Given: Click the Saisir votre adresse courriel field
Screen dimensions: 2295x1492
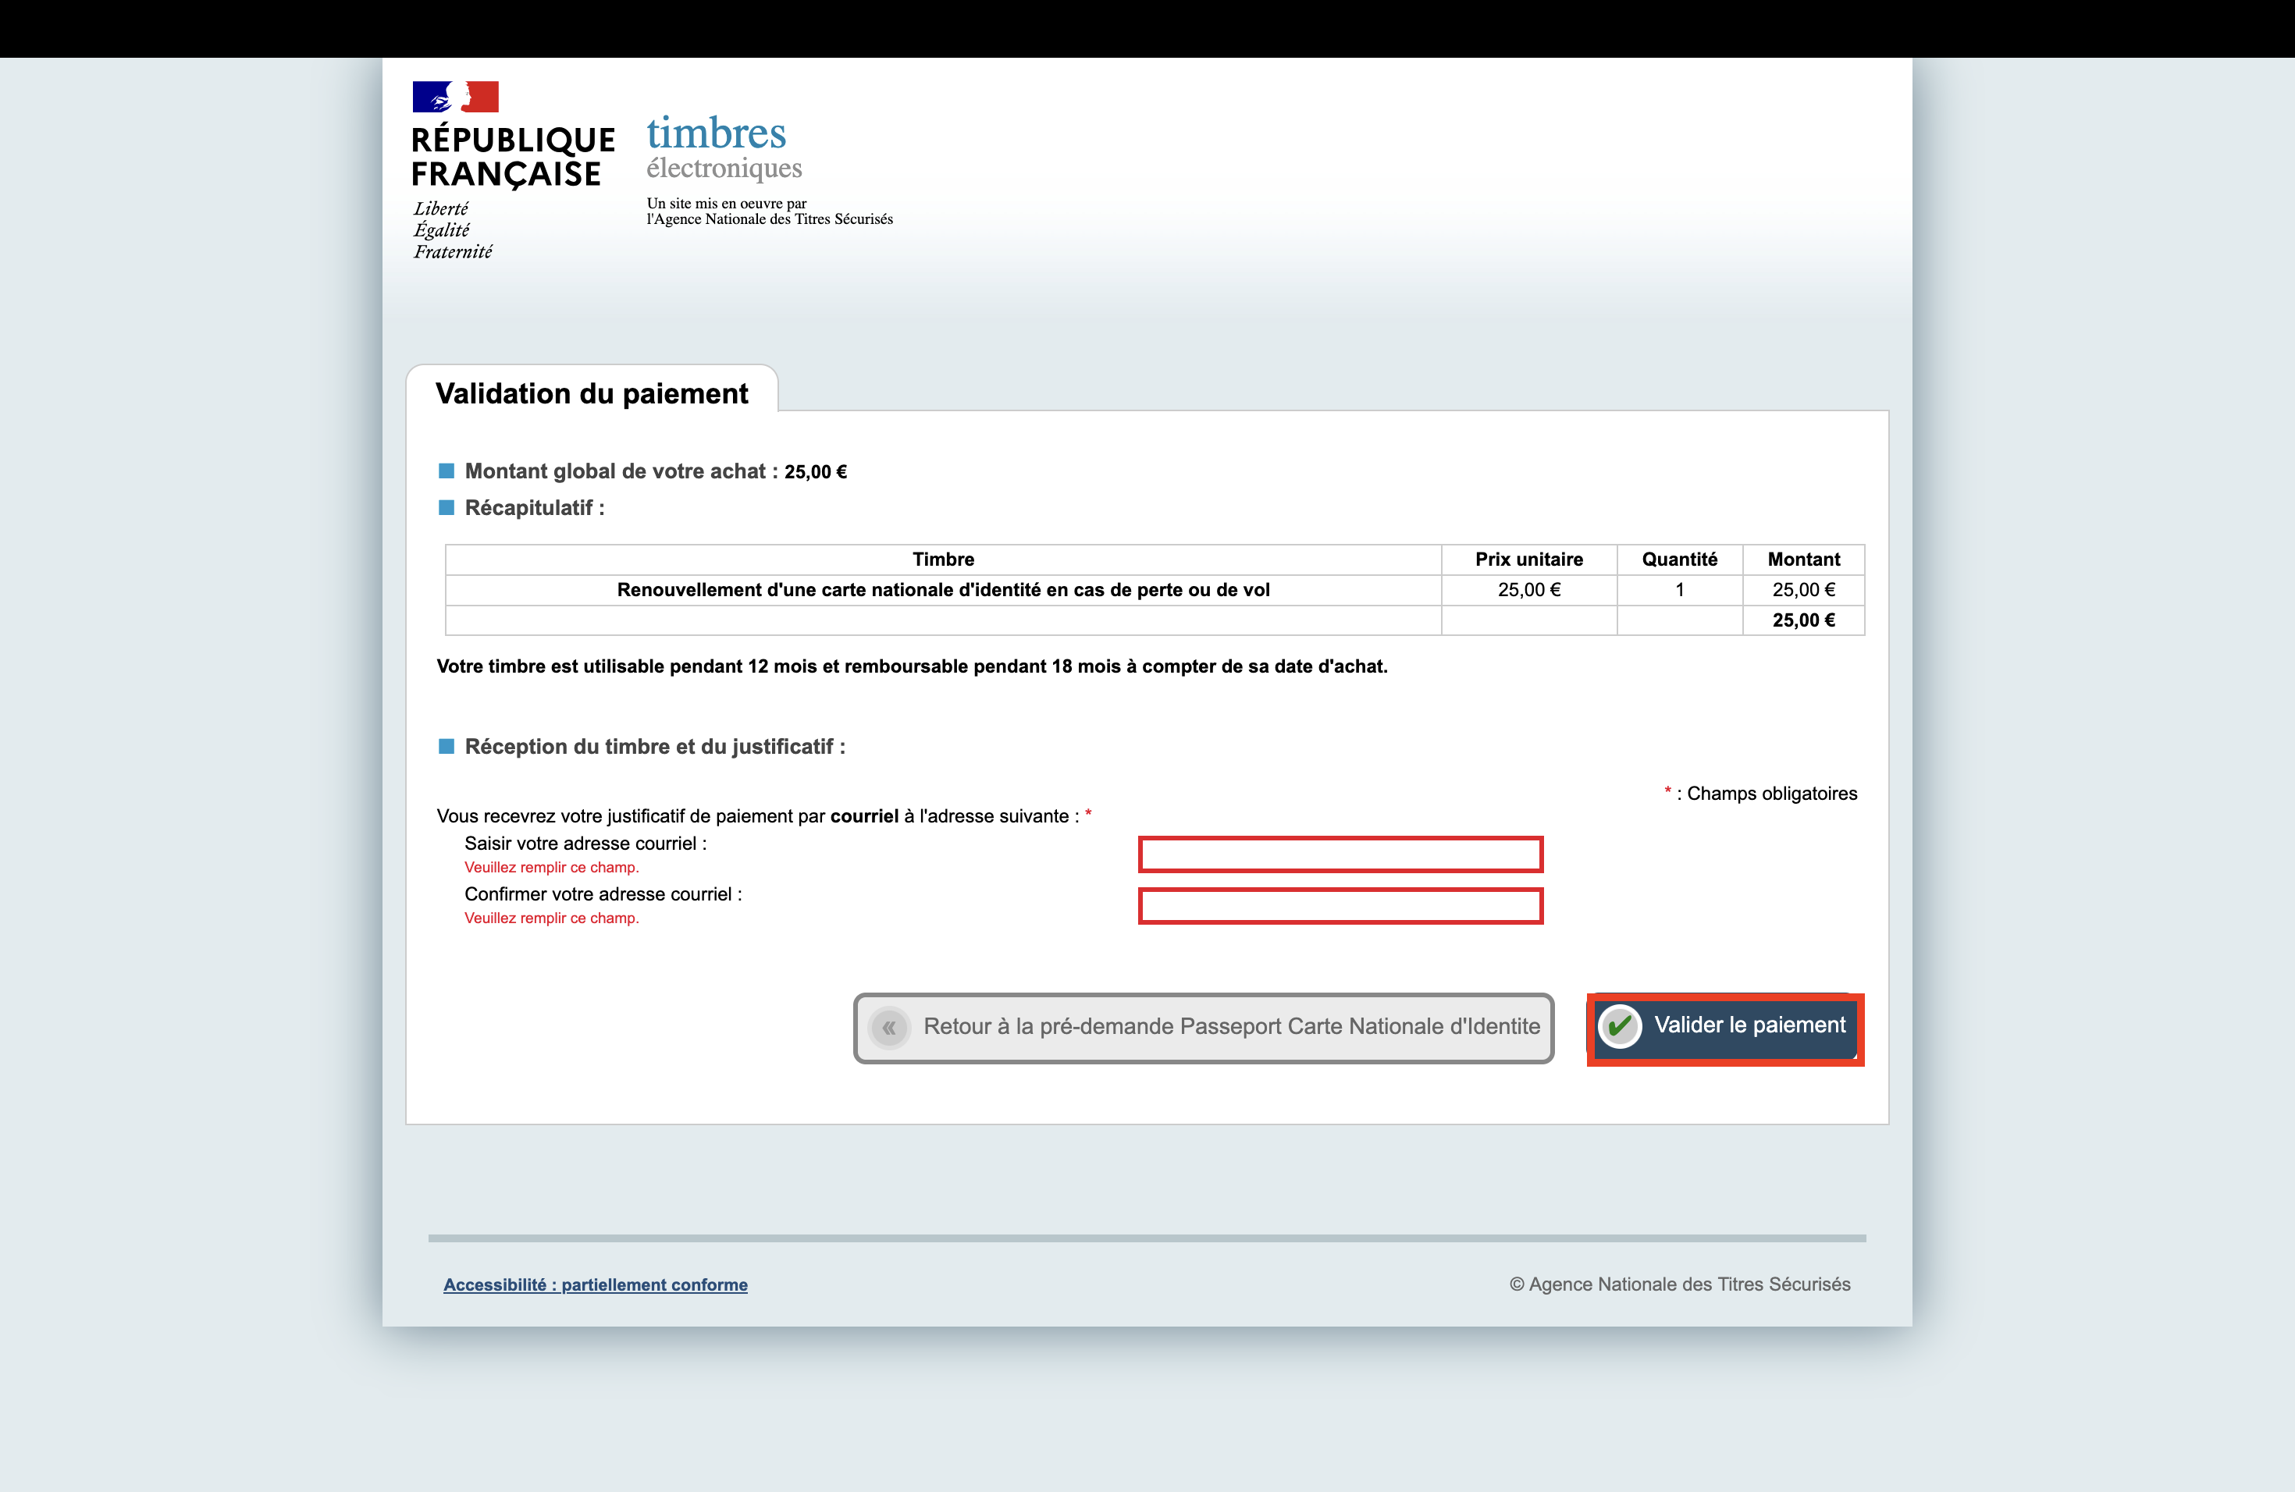Looking at the screenshot, I should [1340, 854].
